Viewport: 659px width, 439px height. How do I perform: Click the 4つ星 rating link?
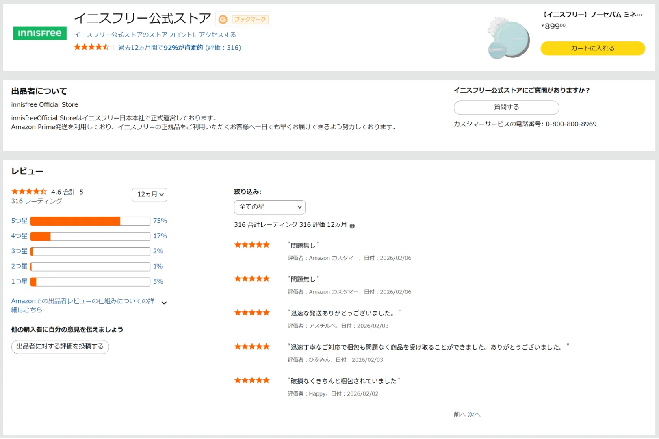point(20,236)
